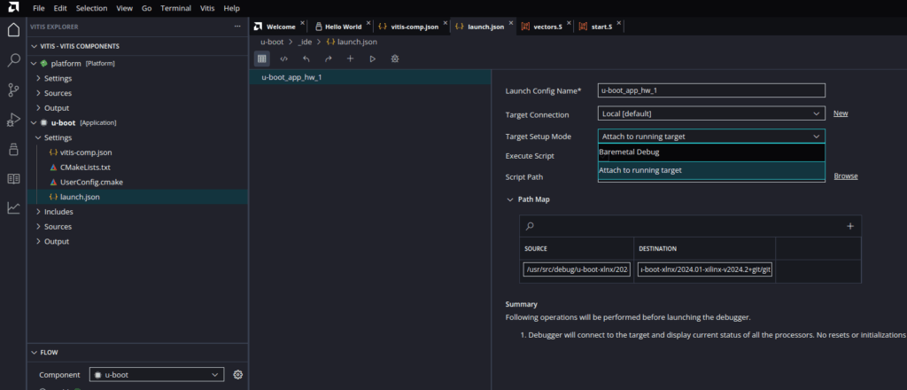The width and height of the screenshot is (907, 390).
Task: Switch to table form view in launch.json toolbar
Action: [x=261, y=58]
